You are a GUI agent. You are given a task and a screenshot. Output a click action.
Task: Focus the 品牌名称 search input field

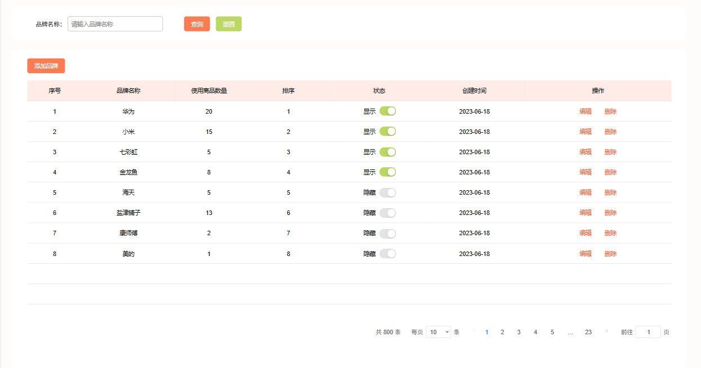pyautogui.click(x=115, y=24)
